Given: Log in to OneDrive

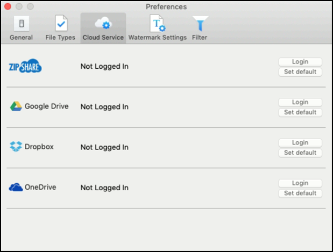Looking at the screenshot, I should pyautogui.click(x=300, y=183).
